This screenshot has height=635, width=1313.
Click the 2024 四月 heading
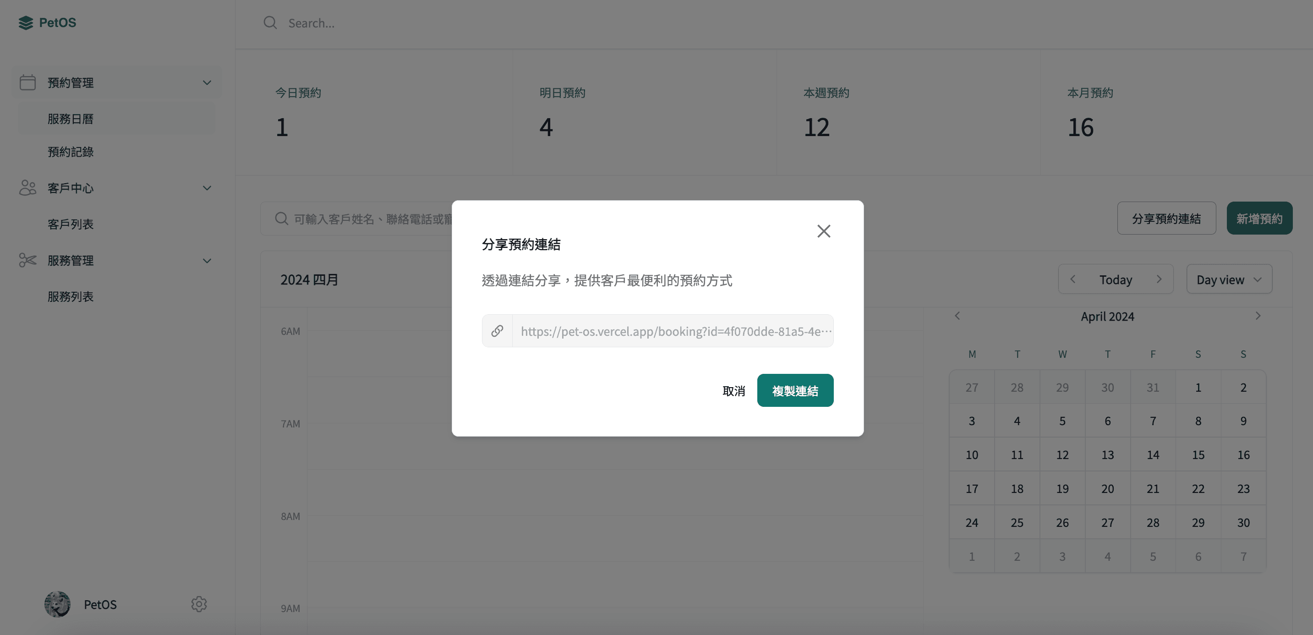click(x=309, y=279)
